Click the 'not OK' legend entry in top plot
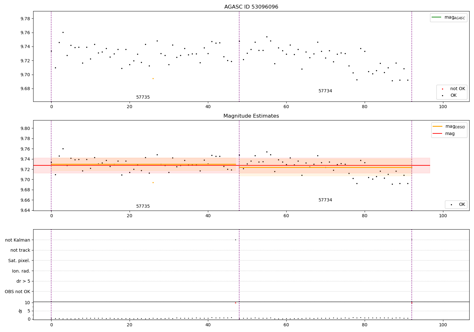The image size is (474, 332). coord(453,89)
